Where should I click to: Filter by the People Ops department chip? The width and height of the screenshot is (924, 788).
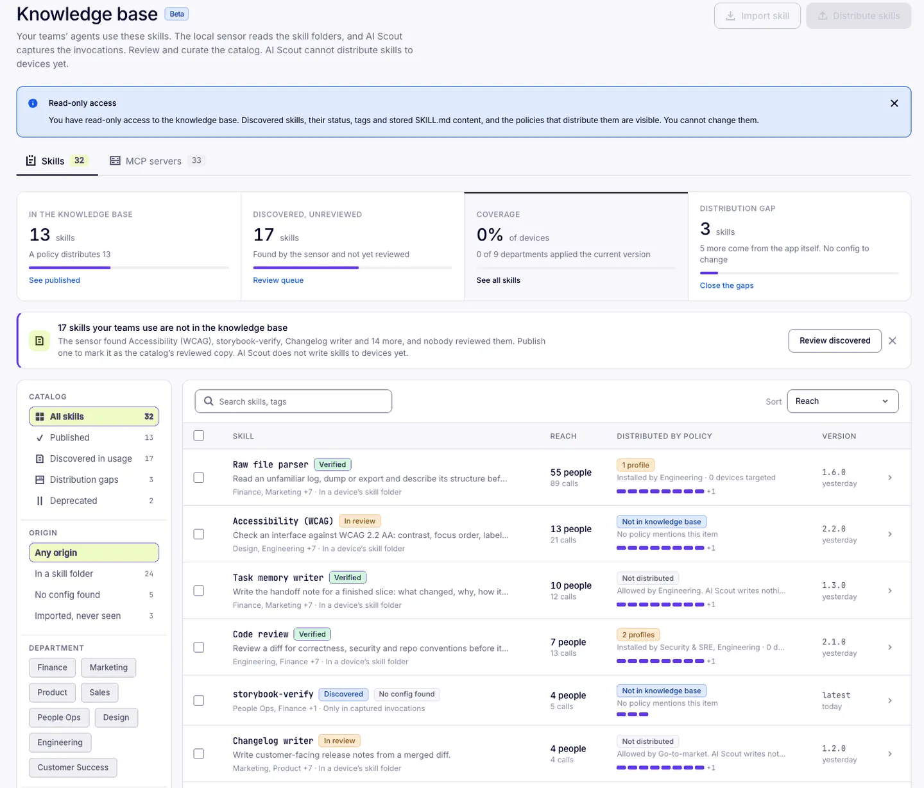tap(59, 717)
